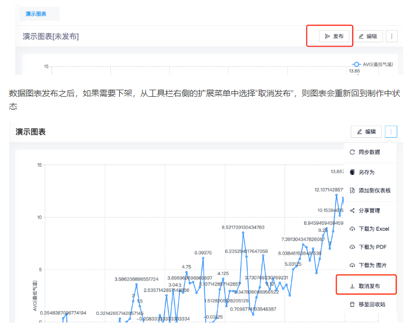This screenshot has height=334, width=406.
Task: Click the data point labeled 6.09375
Action: (203, 258)
